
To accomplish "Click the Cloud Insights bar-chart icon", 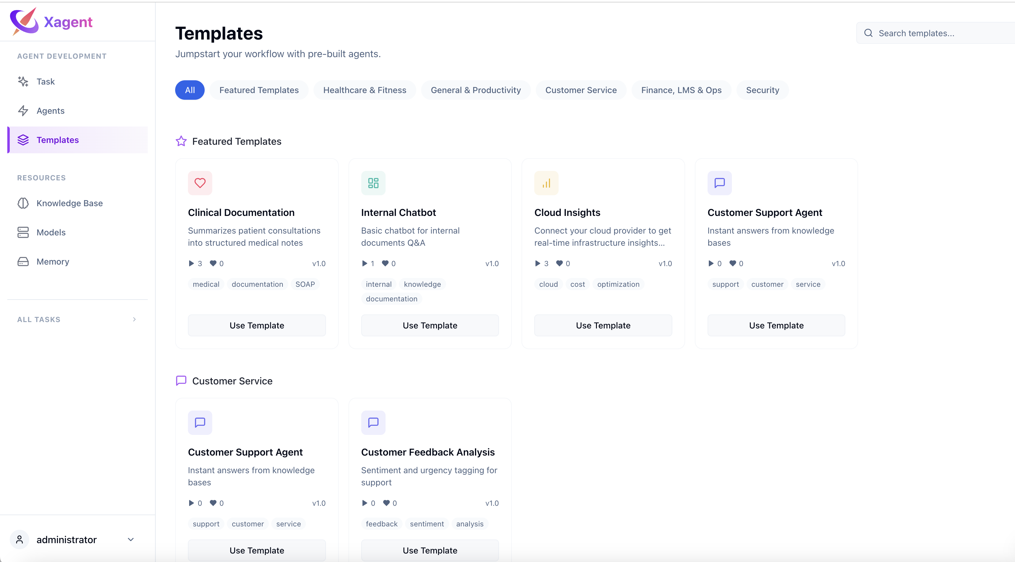I will click(546, 182).
